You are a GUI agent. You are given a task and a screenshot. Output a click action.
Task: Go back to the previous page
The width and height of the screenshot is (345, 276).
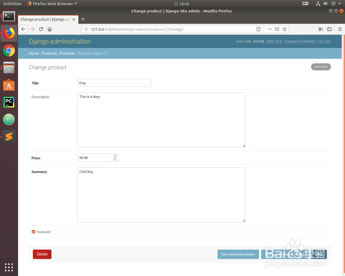23,29
